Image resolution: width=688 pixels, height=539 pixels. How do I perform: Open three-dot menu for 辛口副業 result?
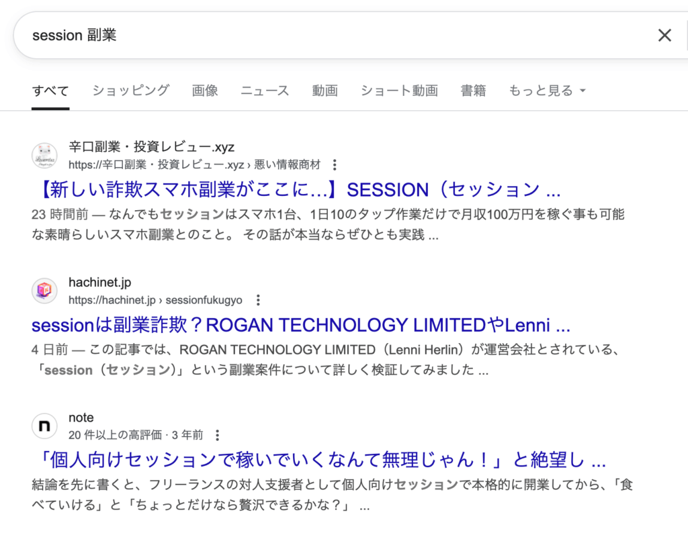pos(335,164)
